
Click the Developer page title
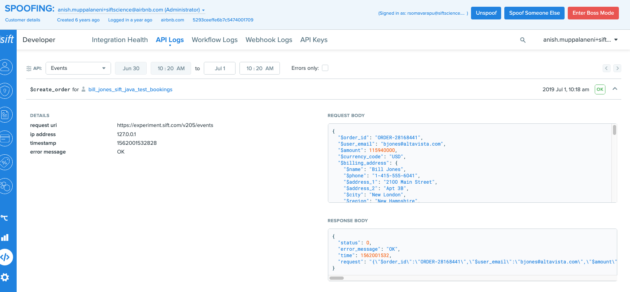pos(39,40)
